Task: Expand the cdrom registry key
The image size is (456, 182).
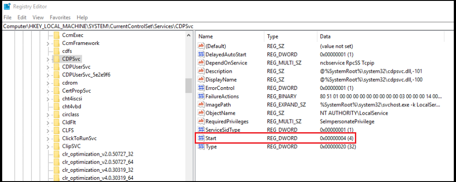Action: point(48,83)
